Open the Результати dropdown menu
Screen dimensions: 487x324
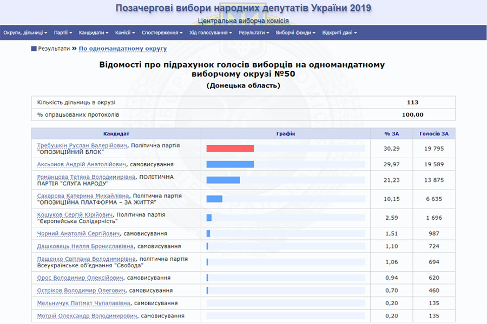[254, 32]
